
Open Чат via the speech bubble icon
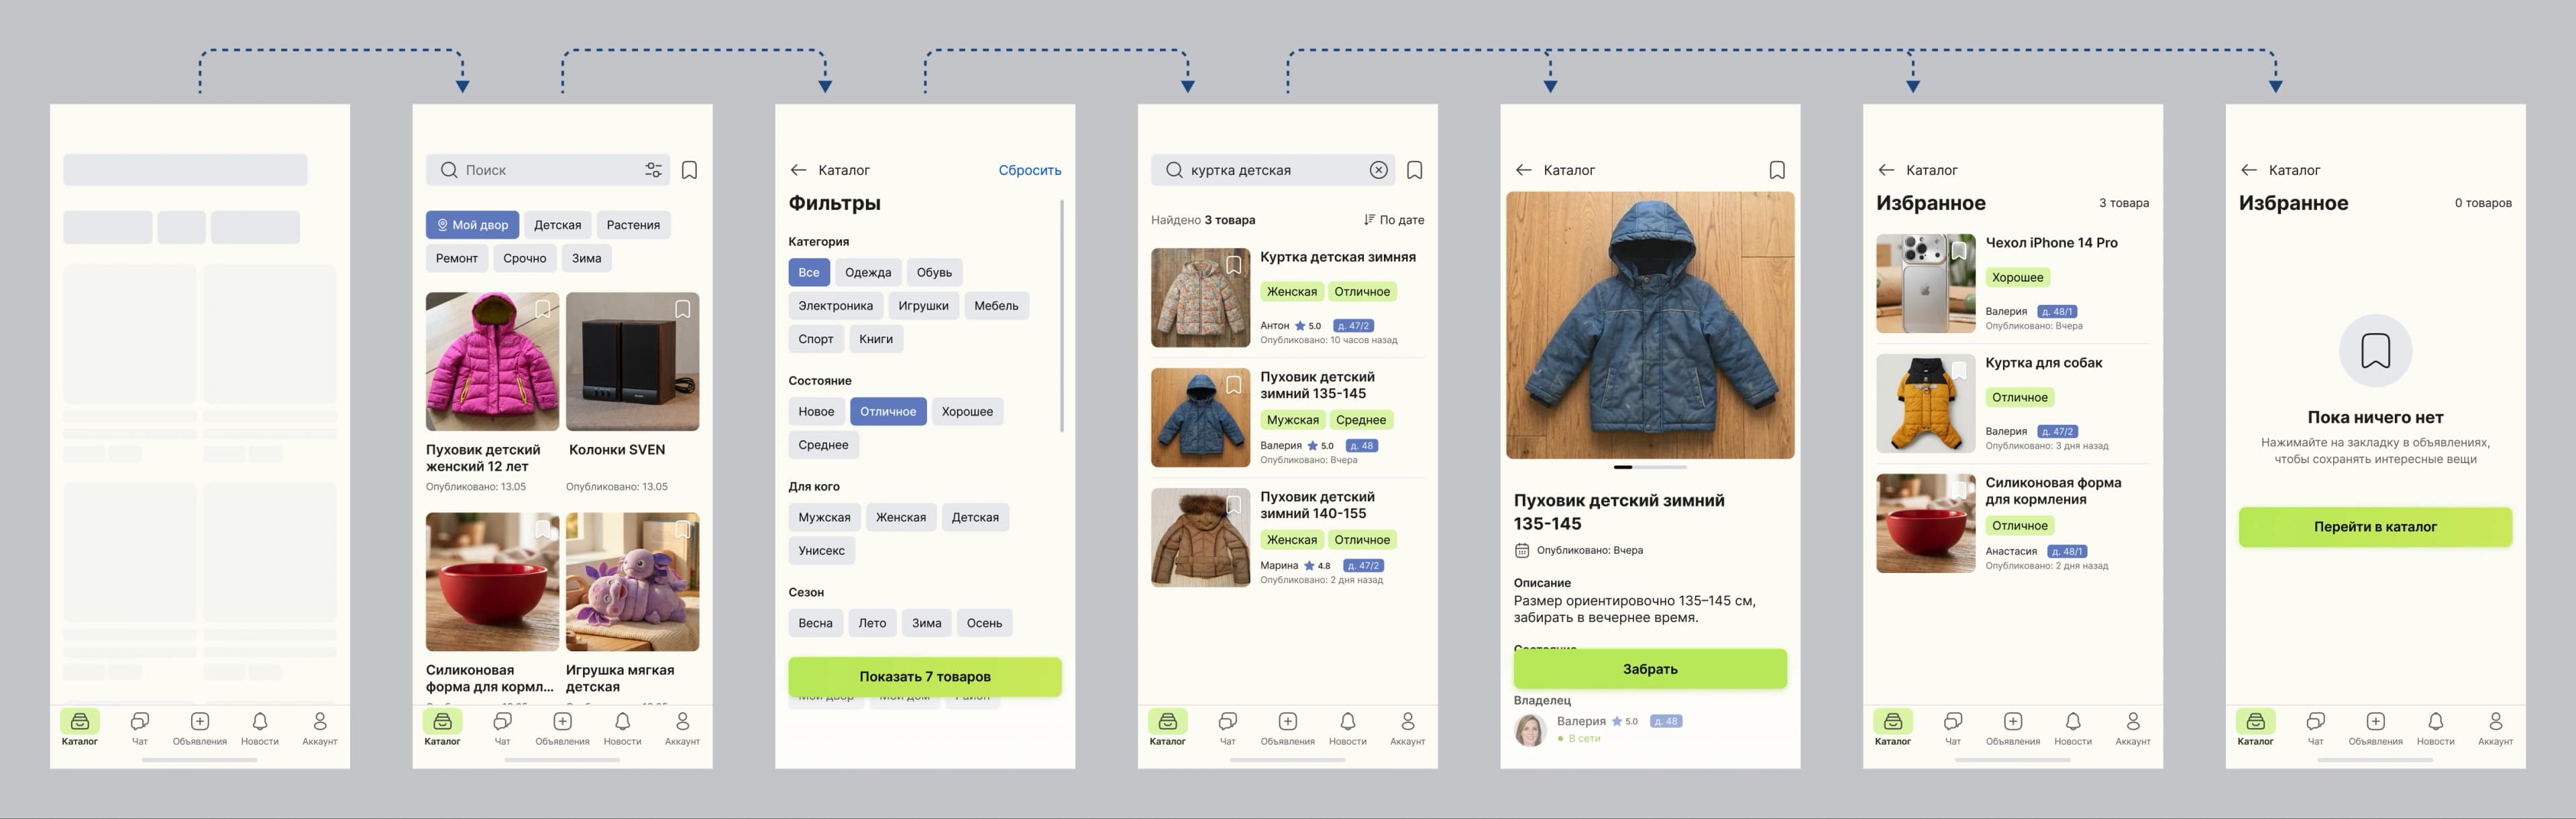(503, 722)
